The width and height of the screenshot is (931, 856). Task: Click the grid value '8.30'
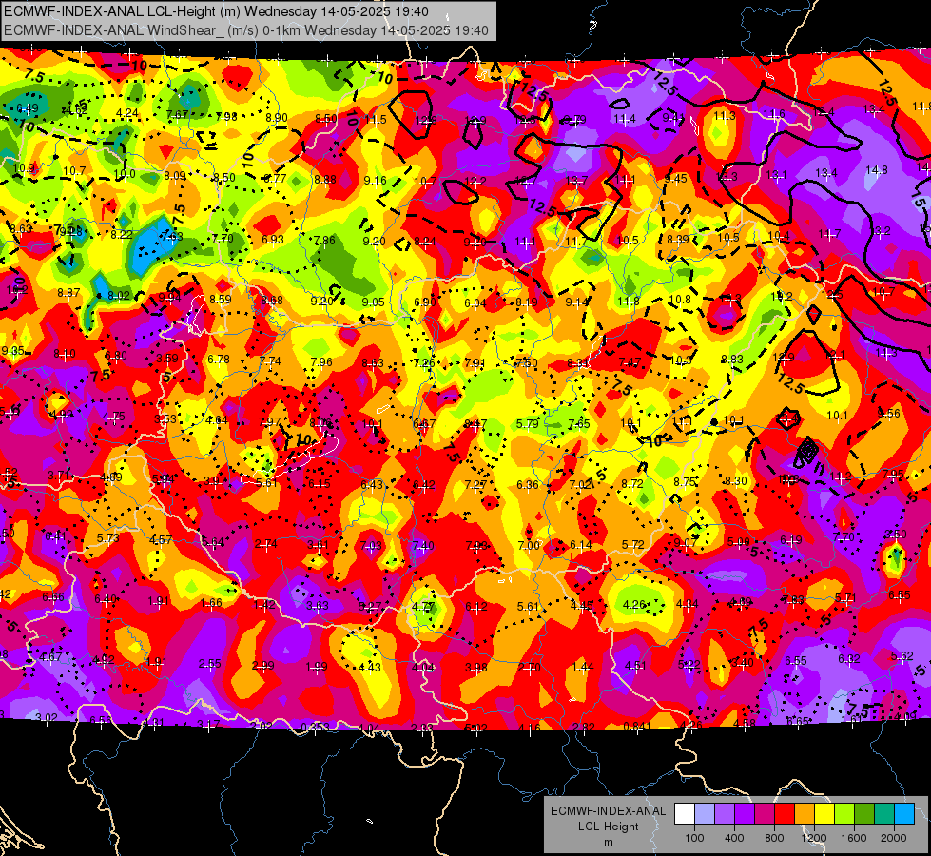736,481
